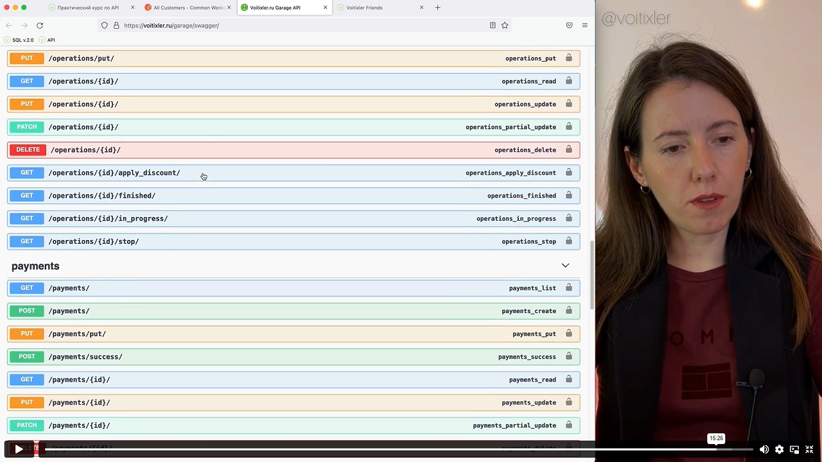
Task: Open the video player settings gear
Action: click(x=779, y=450)
